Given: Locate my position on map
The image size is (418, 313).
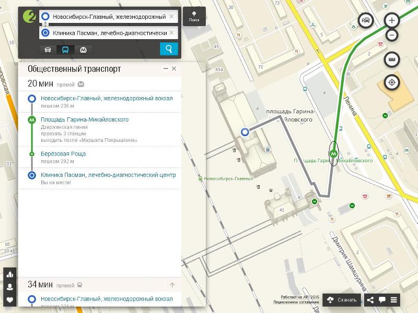Looking at the screenshot, I should (x=391, y=82).
